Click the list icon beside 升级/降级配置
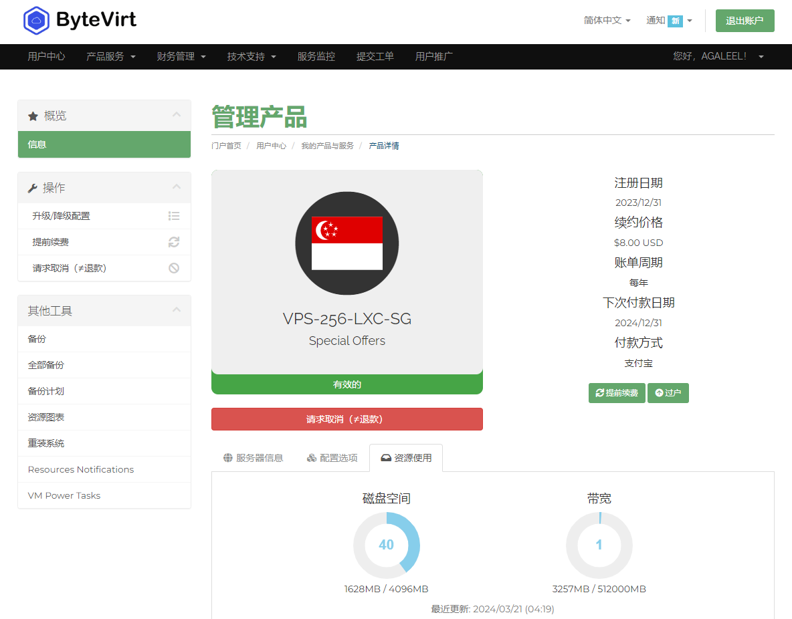Viewport: 792px width, 619px height. tap(174, 215)
